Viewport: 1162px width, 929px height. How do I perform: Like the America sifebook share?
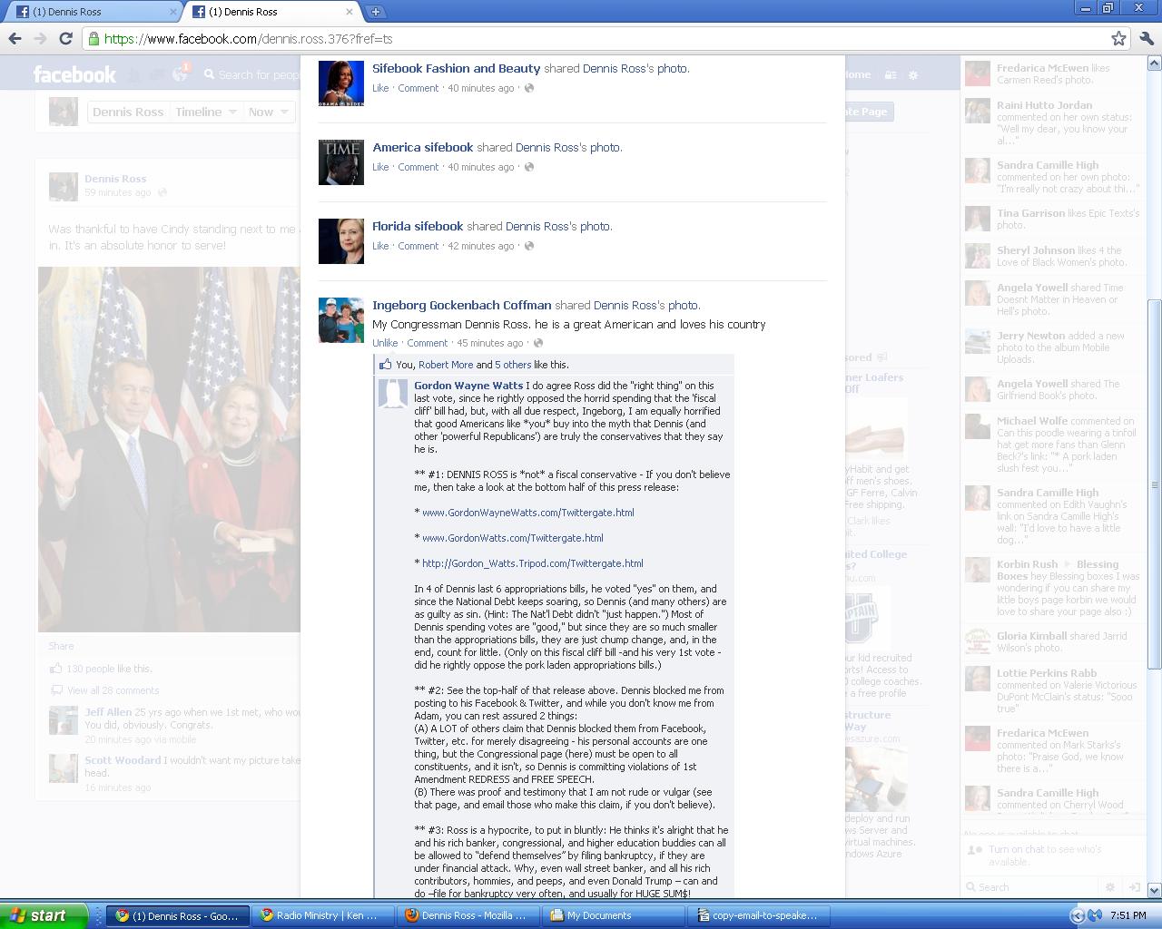point(380,167)
